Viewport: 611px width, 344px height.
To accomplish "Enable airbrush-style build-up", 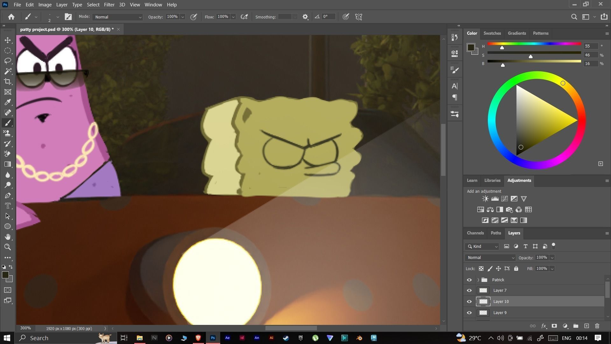I will [244, 17].
